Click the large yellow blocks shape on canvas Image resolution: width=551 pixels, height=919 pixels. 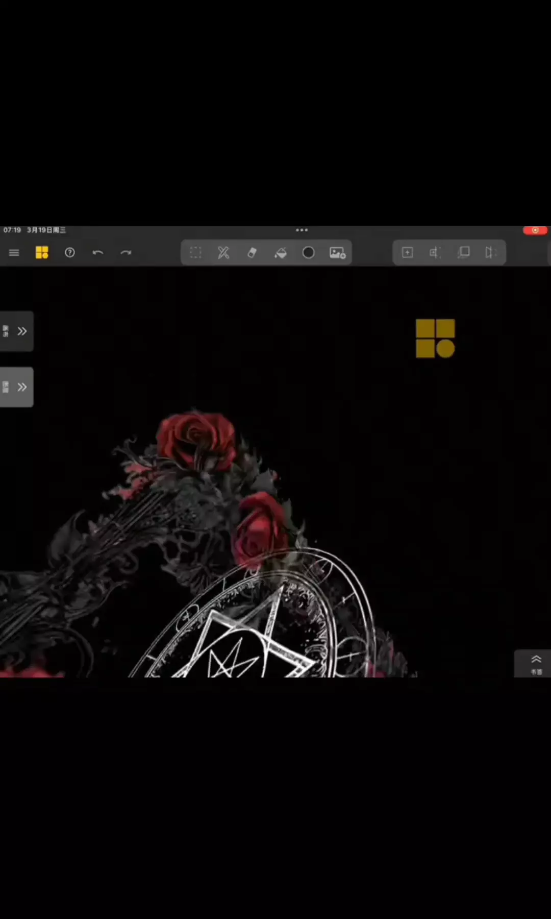[x=435, y=338]
